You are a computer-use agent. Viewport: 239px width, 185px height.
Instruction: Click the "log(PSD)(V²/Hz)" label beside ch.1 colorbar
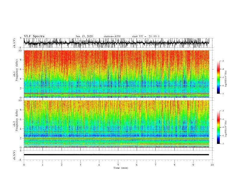pyautogui.click(x=226, y=79)
